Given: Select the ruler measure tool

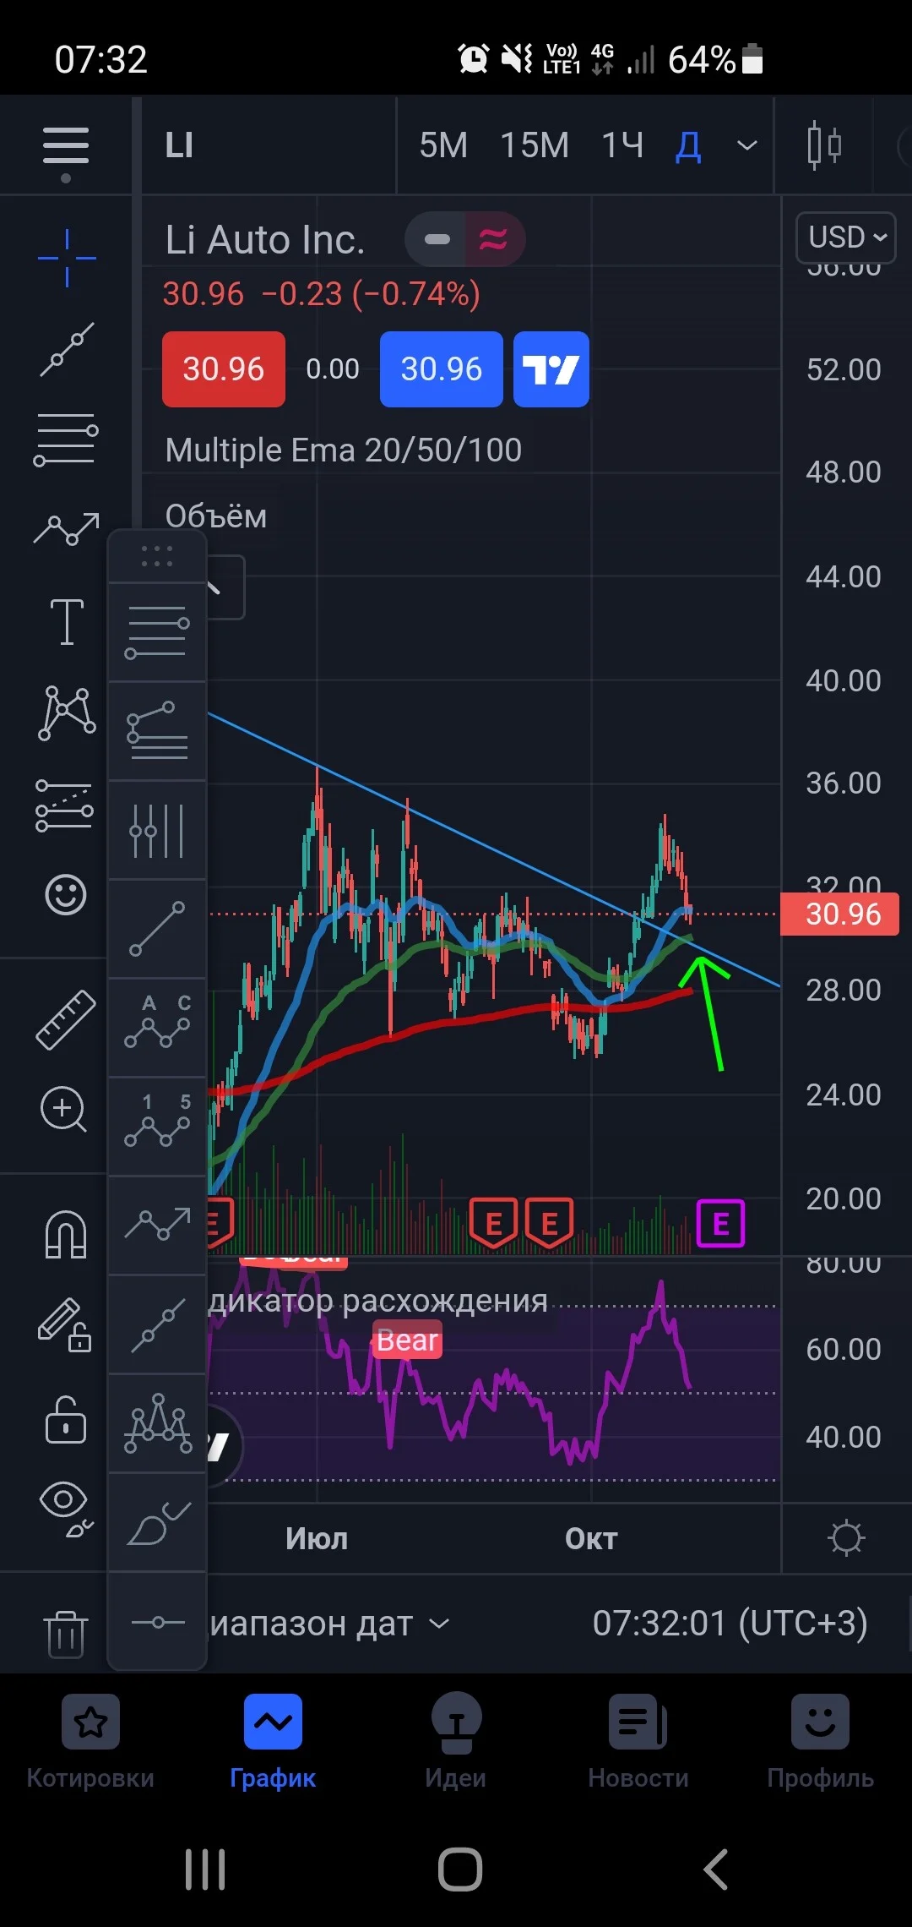Looking at the screenshot, I should 66,1020.
